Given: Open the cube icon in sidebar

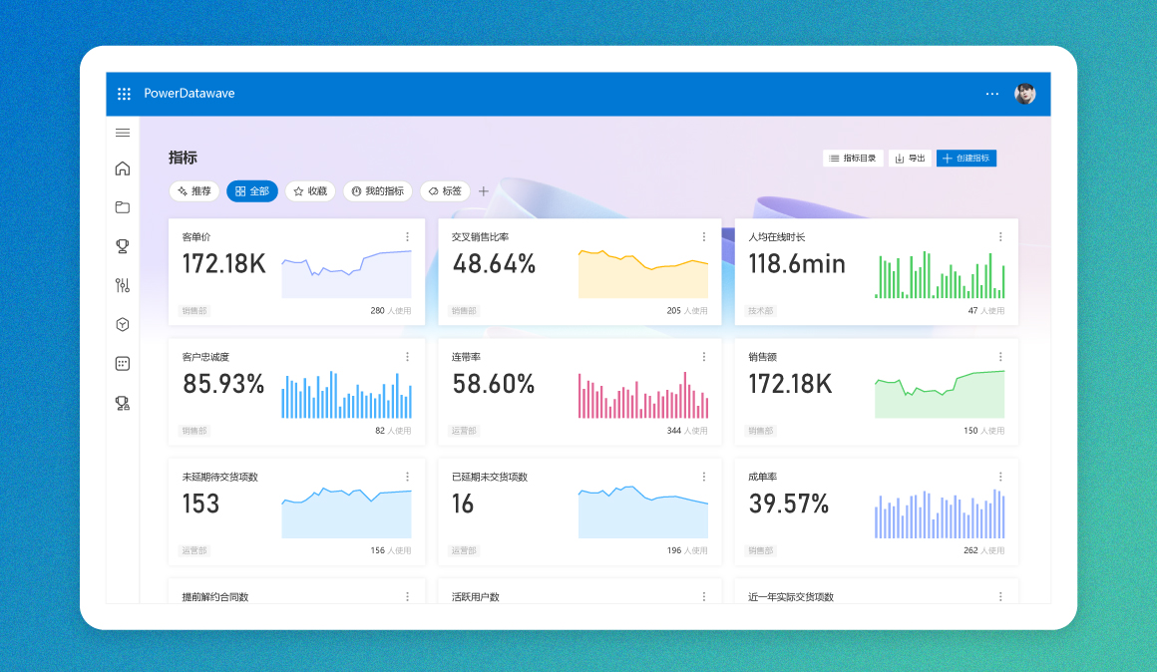Looking at the screenshot, I should pos(123,324).
